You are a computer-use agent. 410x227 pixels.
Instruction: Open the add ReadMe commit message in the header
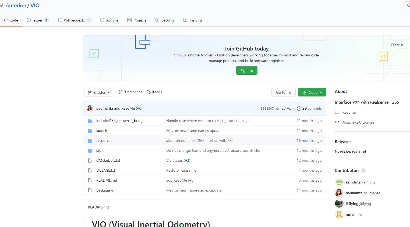coord(124,108)
